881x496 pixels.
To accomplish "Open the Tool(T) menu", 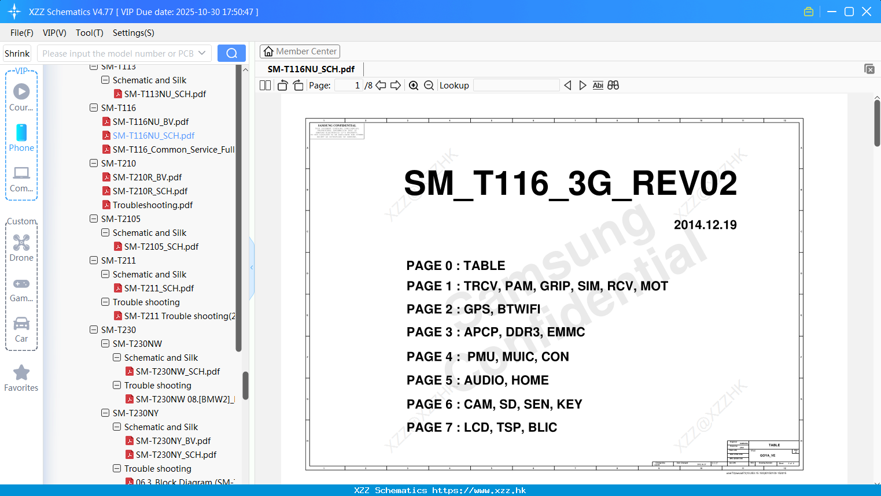I will (x=90, y=33).
